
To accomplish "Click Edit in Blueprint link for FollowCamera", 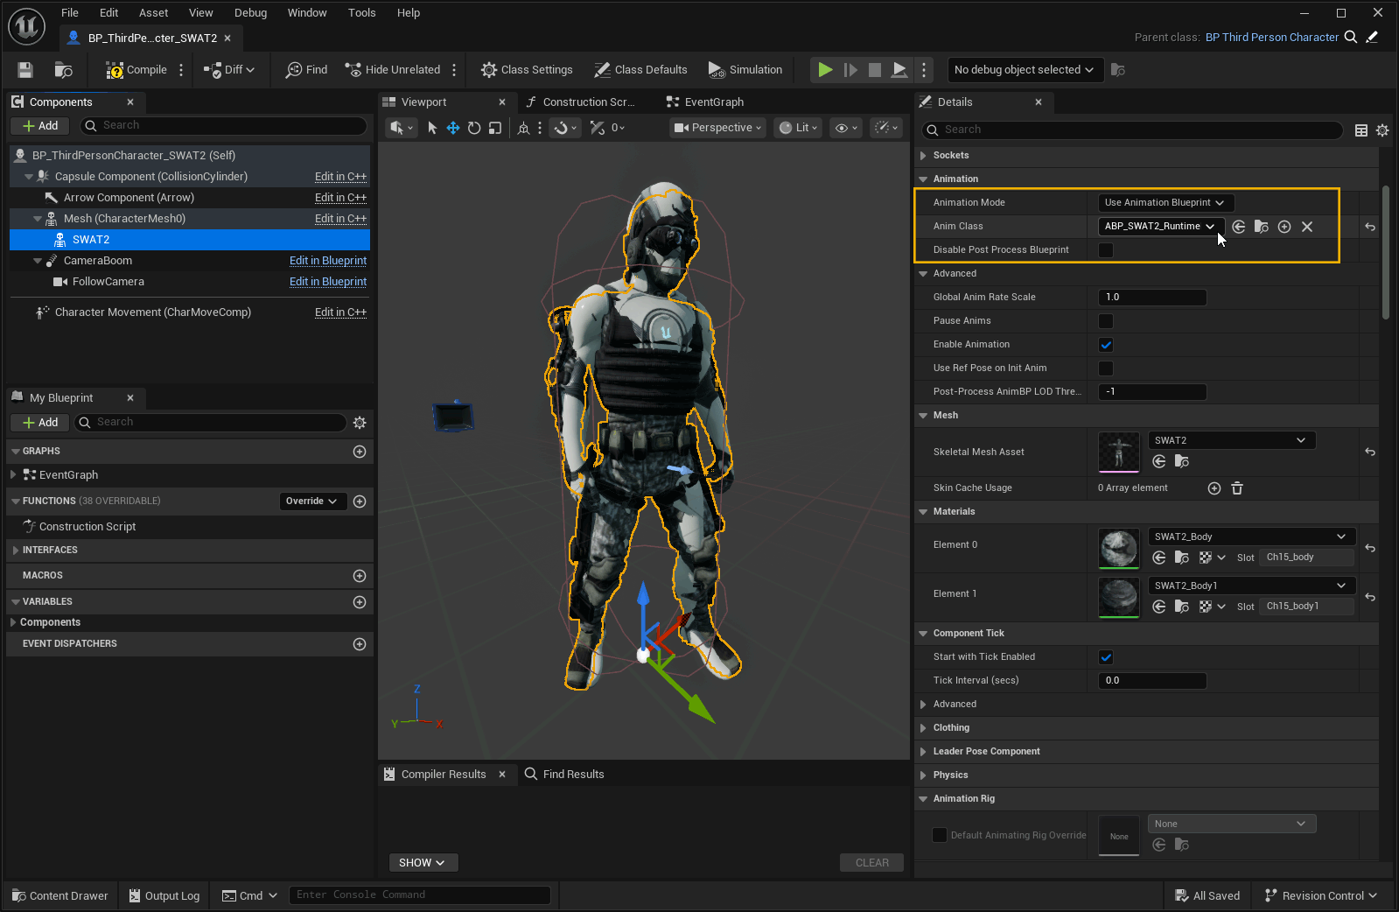I will click(328, 282).
